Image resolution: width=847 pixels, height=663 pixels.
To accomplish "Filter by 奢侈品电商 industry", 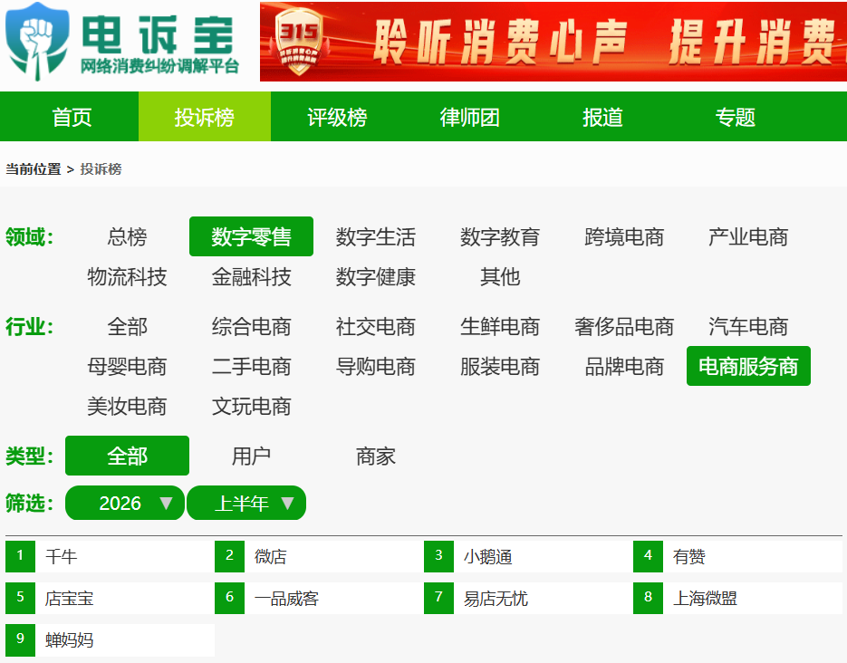I will [x=624, y=326].
